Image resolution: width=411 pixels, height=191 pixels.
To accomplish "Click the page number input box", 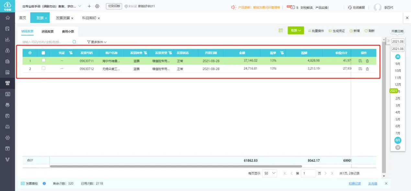I will click(x=308, y=173).
